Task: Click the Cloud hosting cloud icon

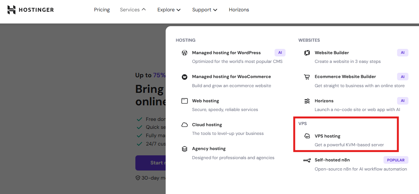Action: pos(185,125)
